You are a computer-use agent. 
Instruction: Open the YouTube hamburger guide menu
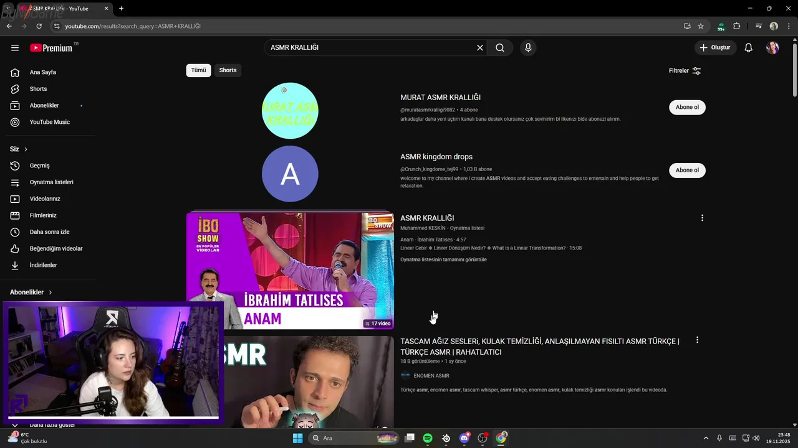click(x=15, y=48)
